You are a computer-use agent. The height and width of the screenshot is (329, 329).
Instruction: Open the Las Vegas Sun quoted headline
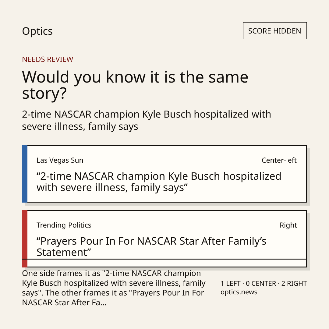coord(159,182)
